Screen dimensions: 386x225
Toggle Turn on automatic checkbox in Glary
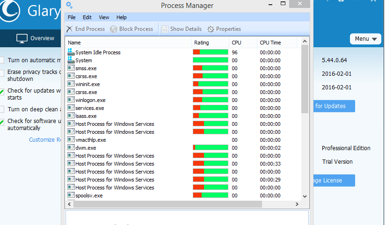[x=2, y=60]
